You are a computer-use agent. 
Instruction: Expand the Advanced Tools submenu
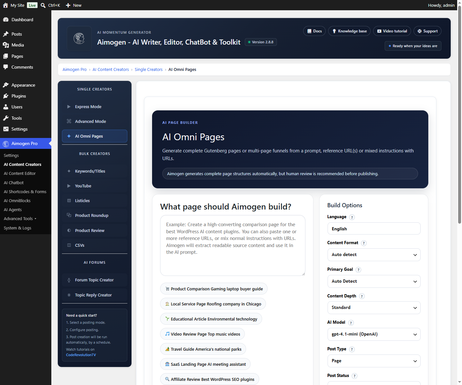coord(20,219)
